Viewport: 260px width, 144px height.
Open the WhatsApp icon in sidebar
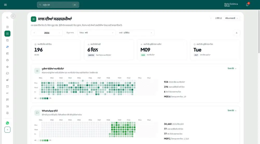7,123
